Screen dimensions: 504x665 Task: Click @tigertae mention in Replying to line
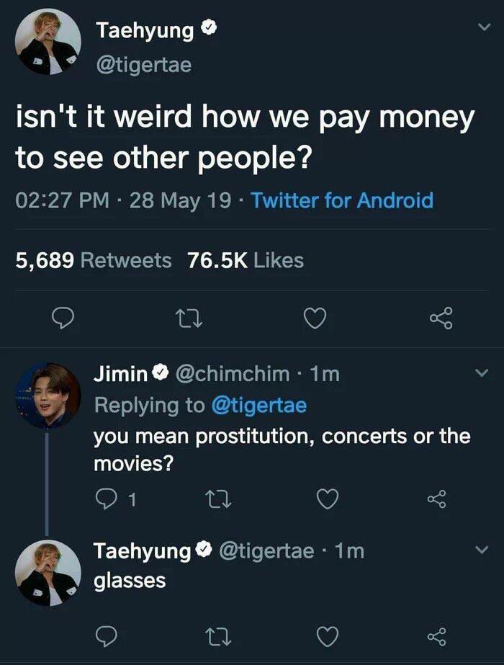[258, 405]
